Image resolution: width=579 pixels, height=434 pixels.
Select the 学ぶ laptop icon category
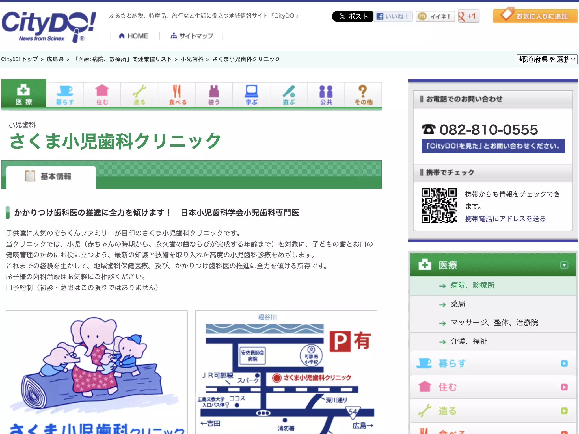[x=251, y=95]
